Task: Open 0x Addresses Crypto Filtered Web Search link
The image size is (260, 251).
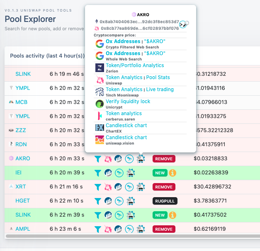Action: 123,41
